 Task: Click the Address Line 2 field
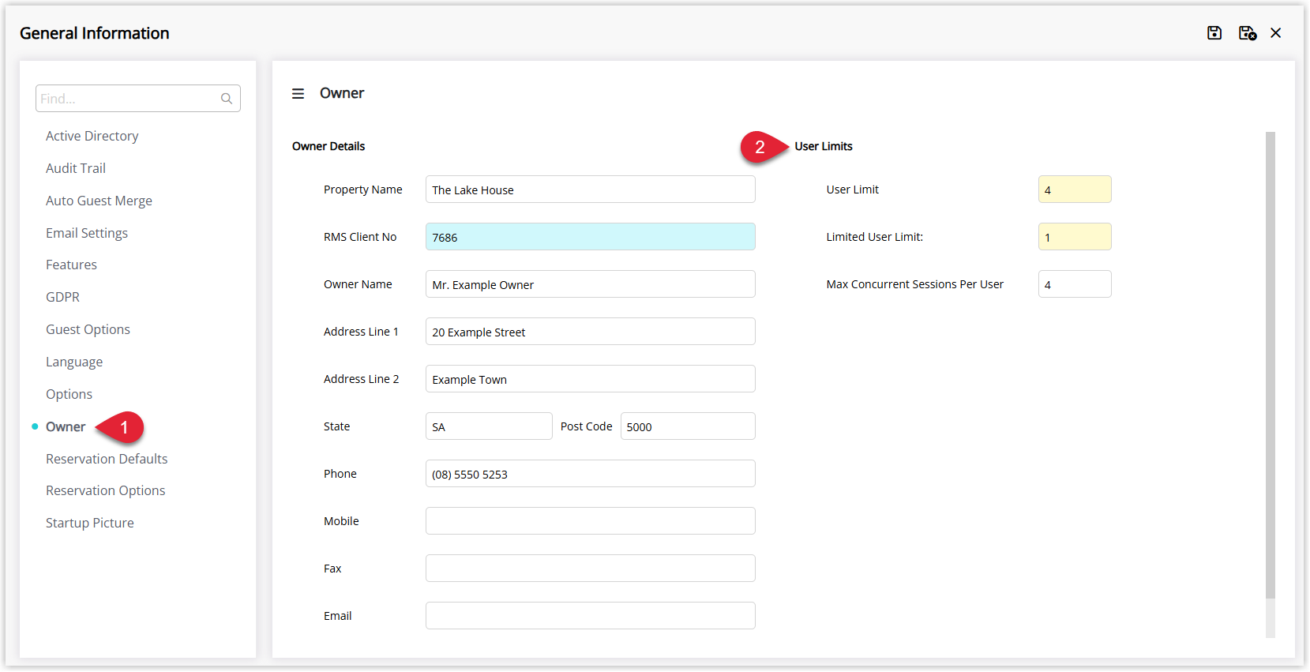tap(590, 379)
